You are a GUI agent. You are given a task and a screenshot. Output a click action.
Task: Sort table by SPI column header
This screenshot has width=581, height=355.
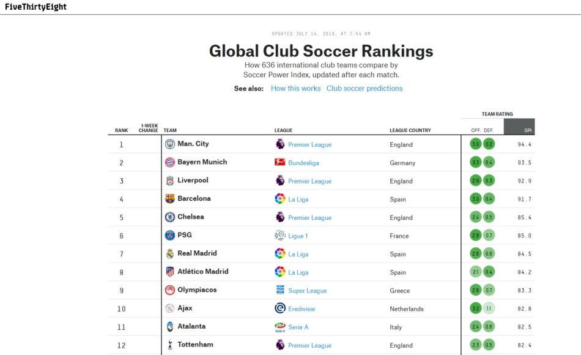[527, 130]
